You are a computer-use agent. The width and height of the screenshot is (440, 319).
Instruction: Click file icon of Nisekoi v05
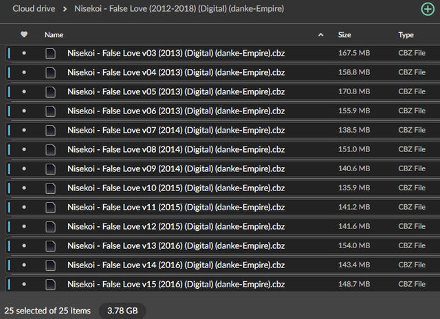click(50, 91)
